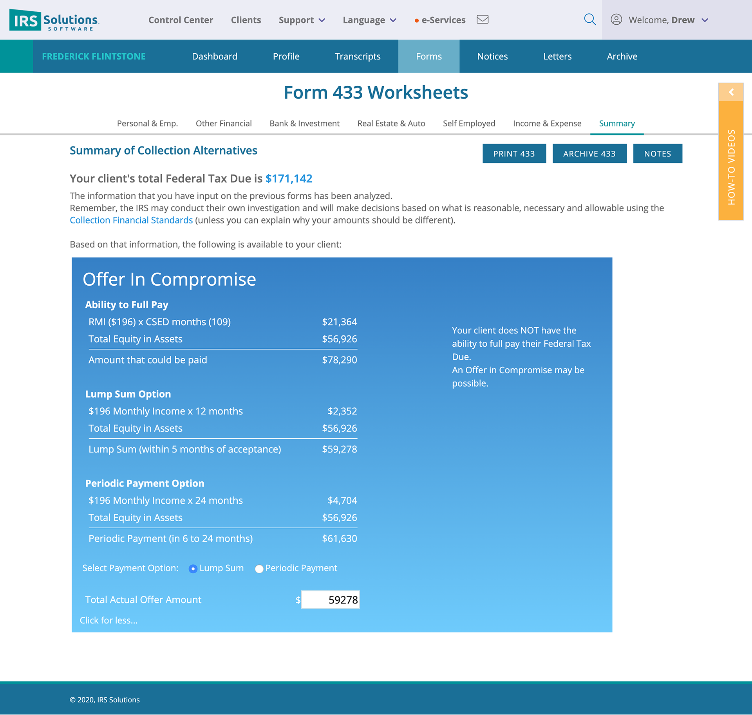Click the IRS Solutions Software logo

pos(54,20)
